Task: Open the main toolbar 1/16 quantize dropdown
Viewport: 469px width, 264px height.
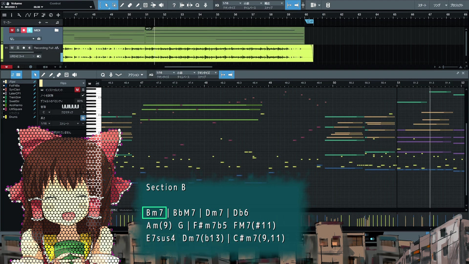Action: tap(232, 3)
